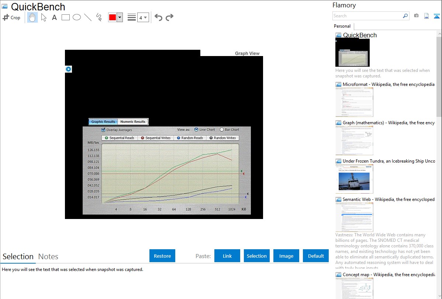
Task: Click the Microformat - Wikipedia title
Action: (x=389, y=84)
